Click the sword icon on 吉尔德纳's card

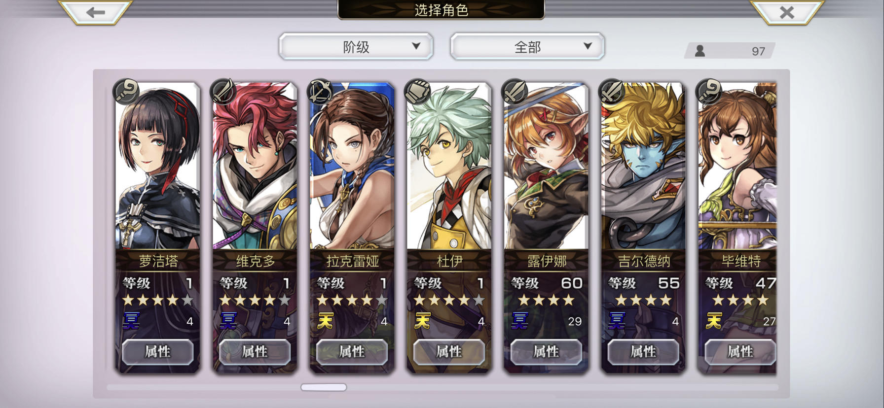(x=612, y=91)
